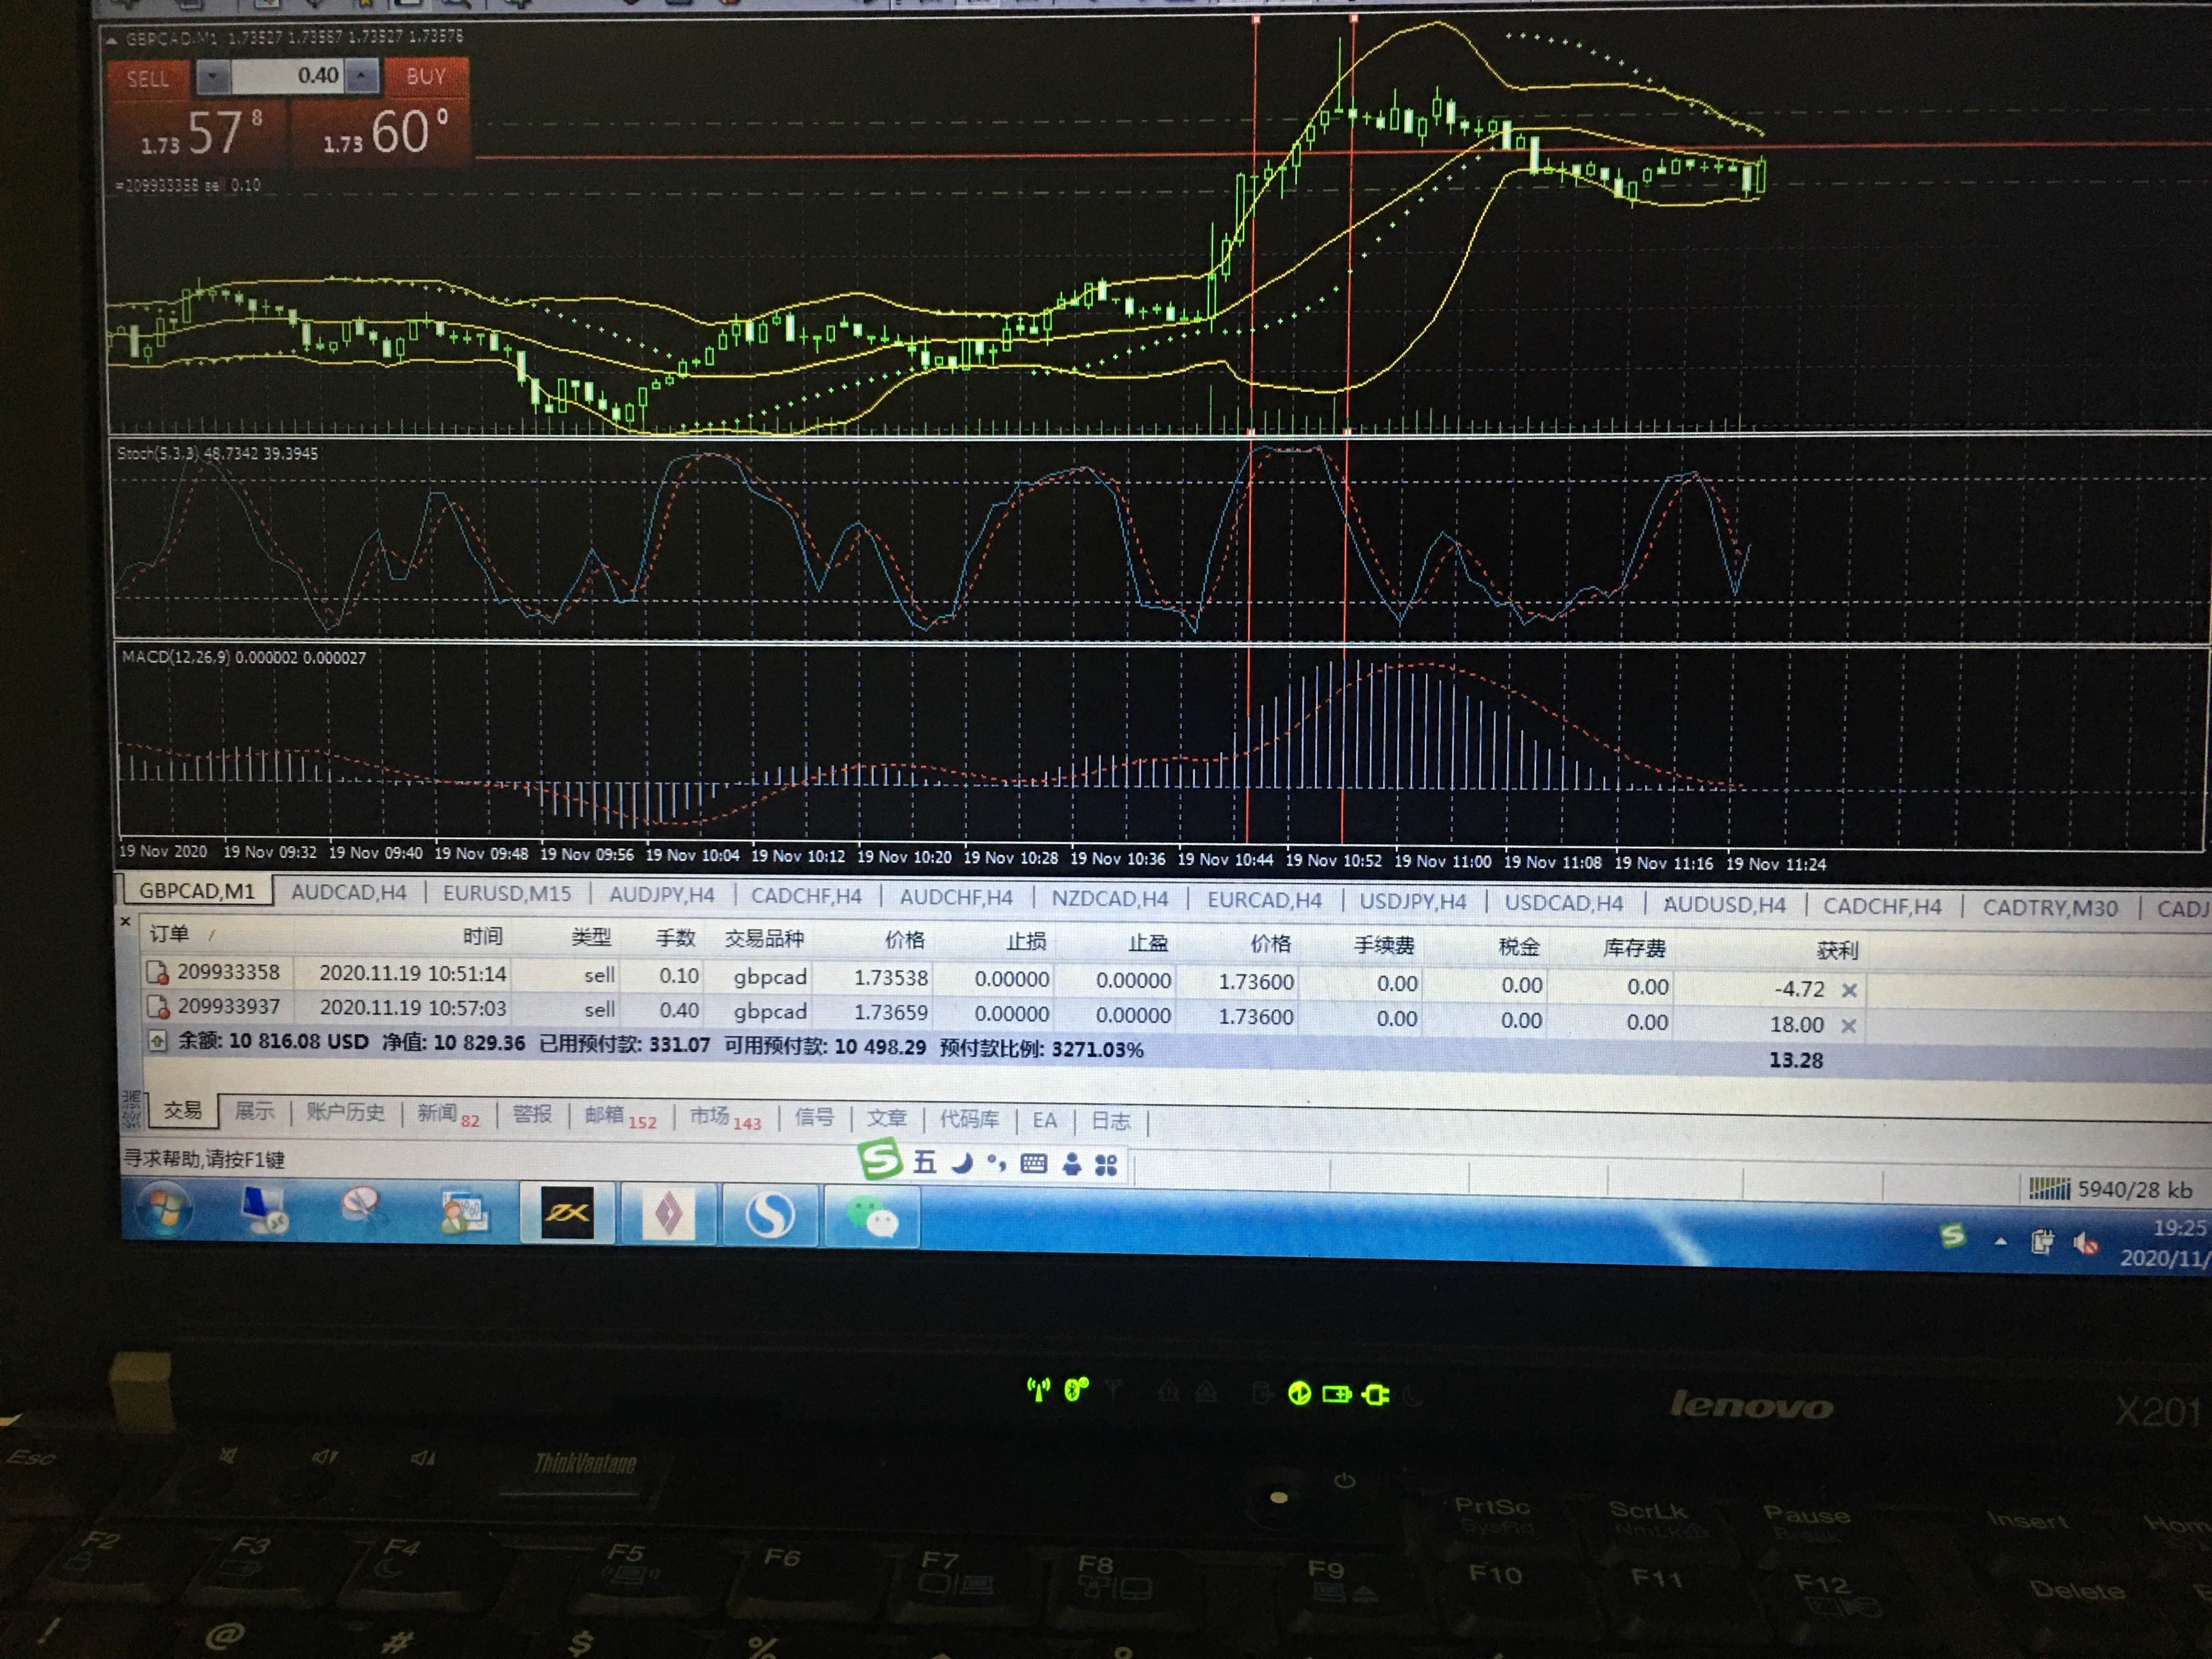Close order 209933937 with its X icon
This screenshot has width=2212, height=1659.
[x=1848, y=1026]
